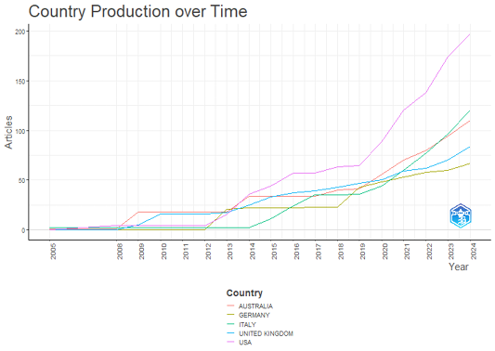495x351 pixels.
Task: Click the USA line endpoint at 2024
Action: click(x=470, y=34)
